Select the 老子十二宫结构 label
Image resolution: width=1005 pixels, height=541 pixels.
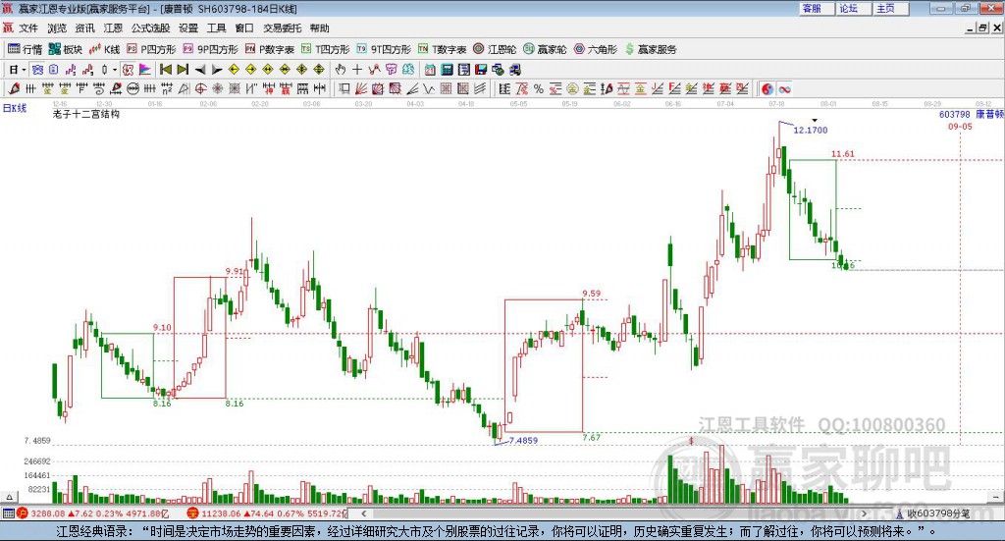pyautogui.click(x=86, y=114)
